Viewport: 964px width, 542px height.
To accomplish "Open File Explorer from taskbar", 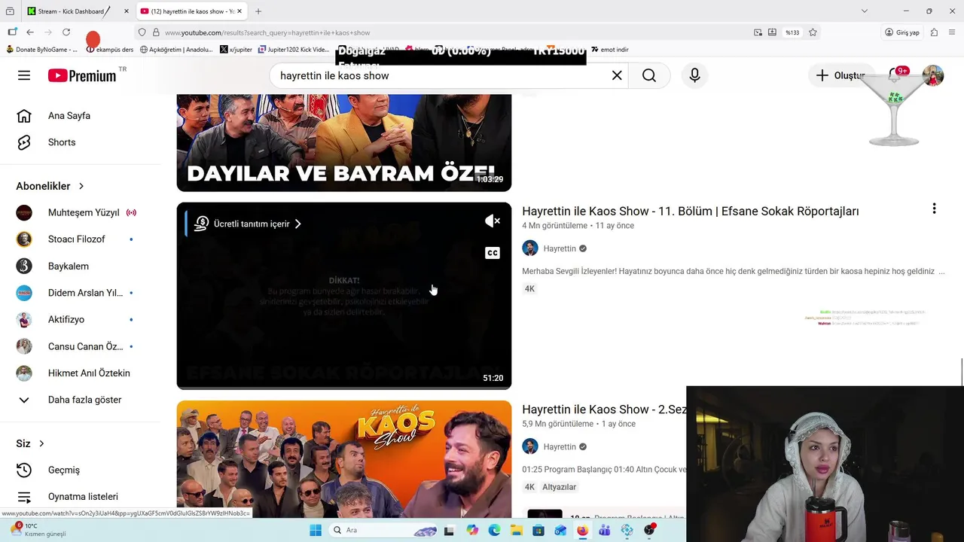I will click(x=517, y=530).
